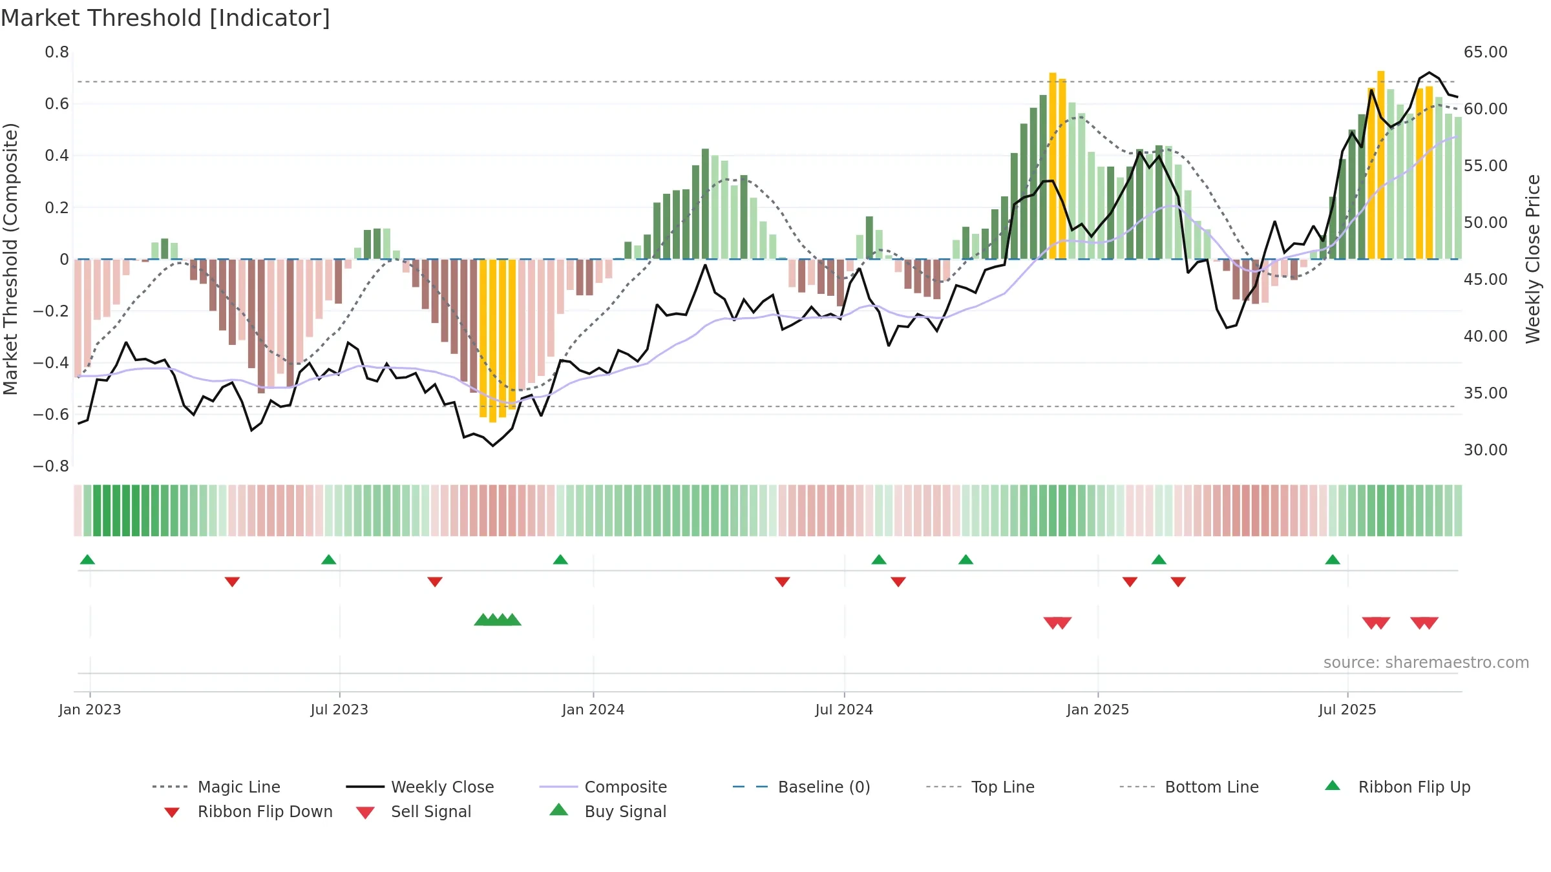Toggle the Magic Line legend entry
This screenshot has height=872, width=1551.
click(216, 787)
